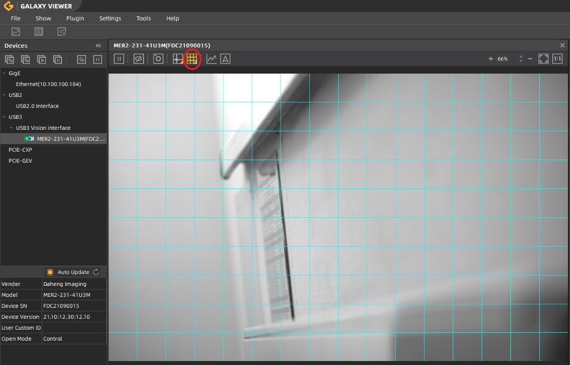This screenshot has height=365, width=570.
Task: Click the 1:1 actual size icon
Action: click(558, 59)
